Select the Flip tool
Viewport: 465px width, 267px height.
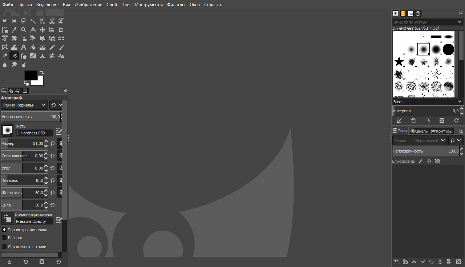(61, 38)
